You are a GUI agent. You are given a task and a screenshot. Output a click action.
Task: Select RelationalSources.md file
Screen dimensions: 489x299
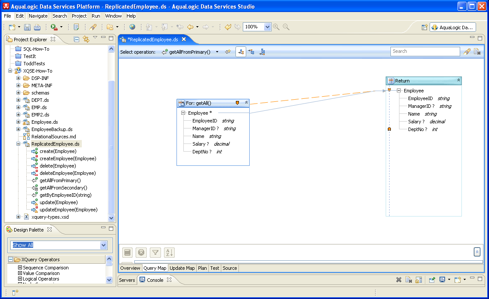coord(54,137)
